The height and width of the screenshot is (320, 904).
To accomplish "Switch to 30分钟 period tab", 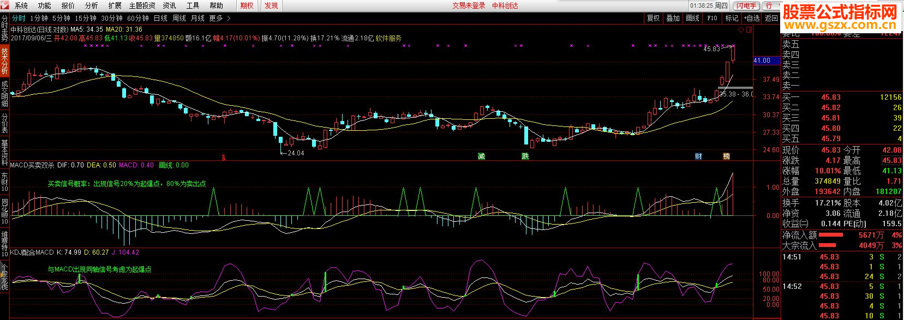I will (112, 18).
